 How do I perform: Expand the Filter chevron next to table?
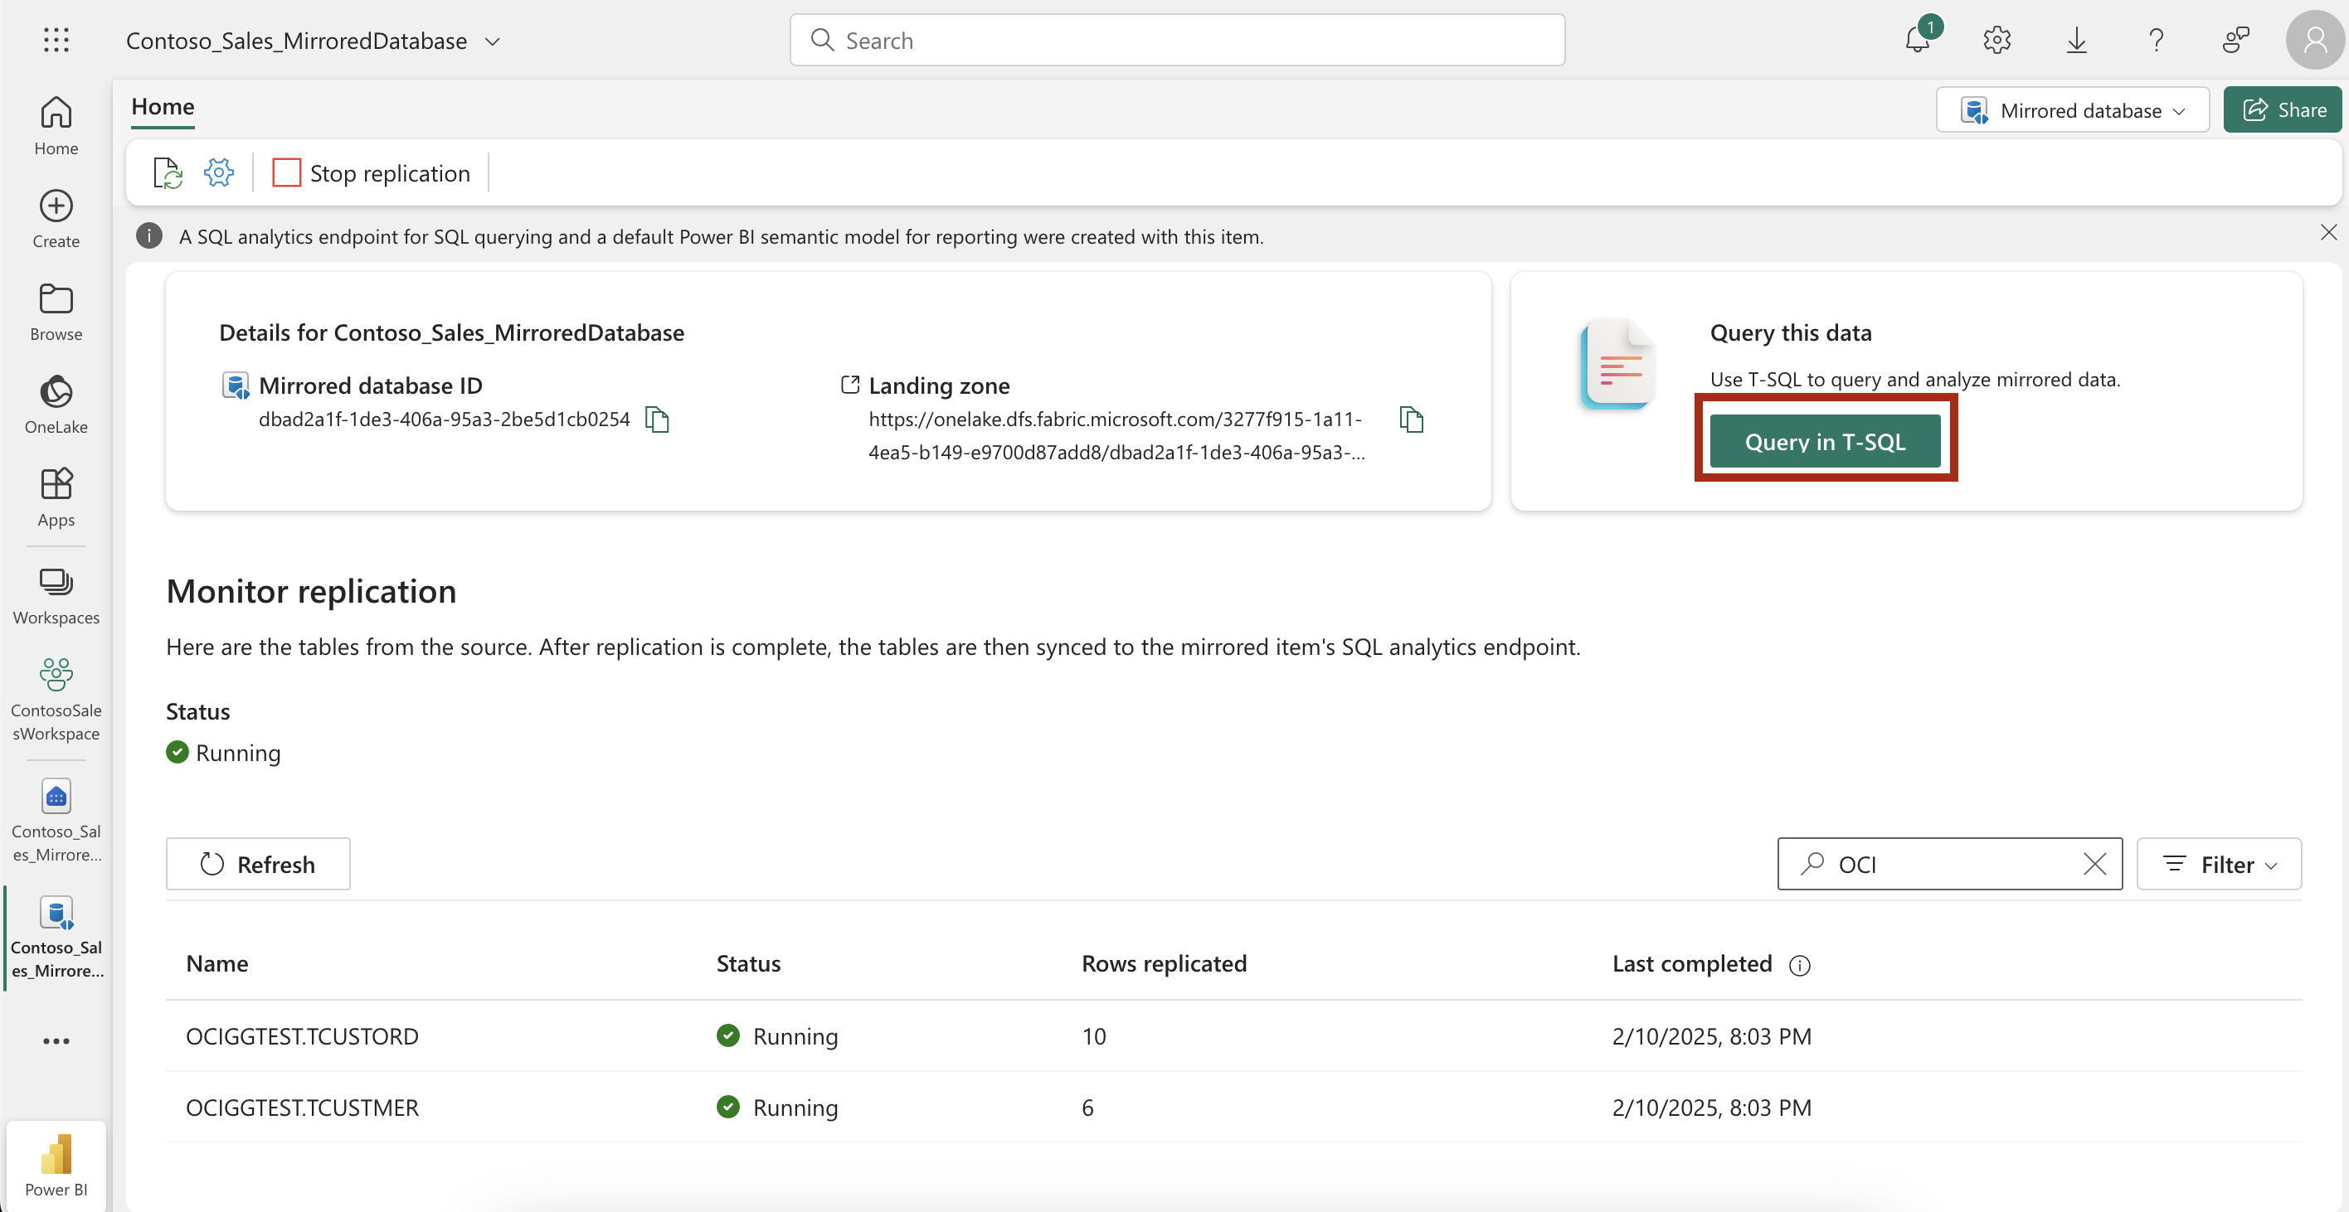point(2269,865)
